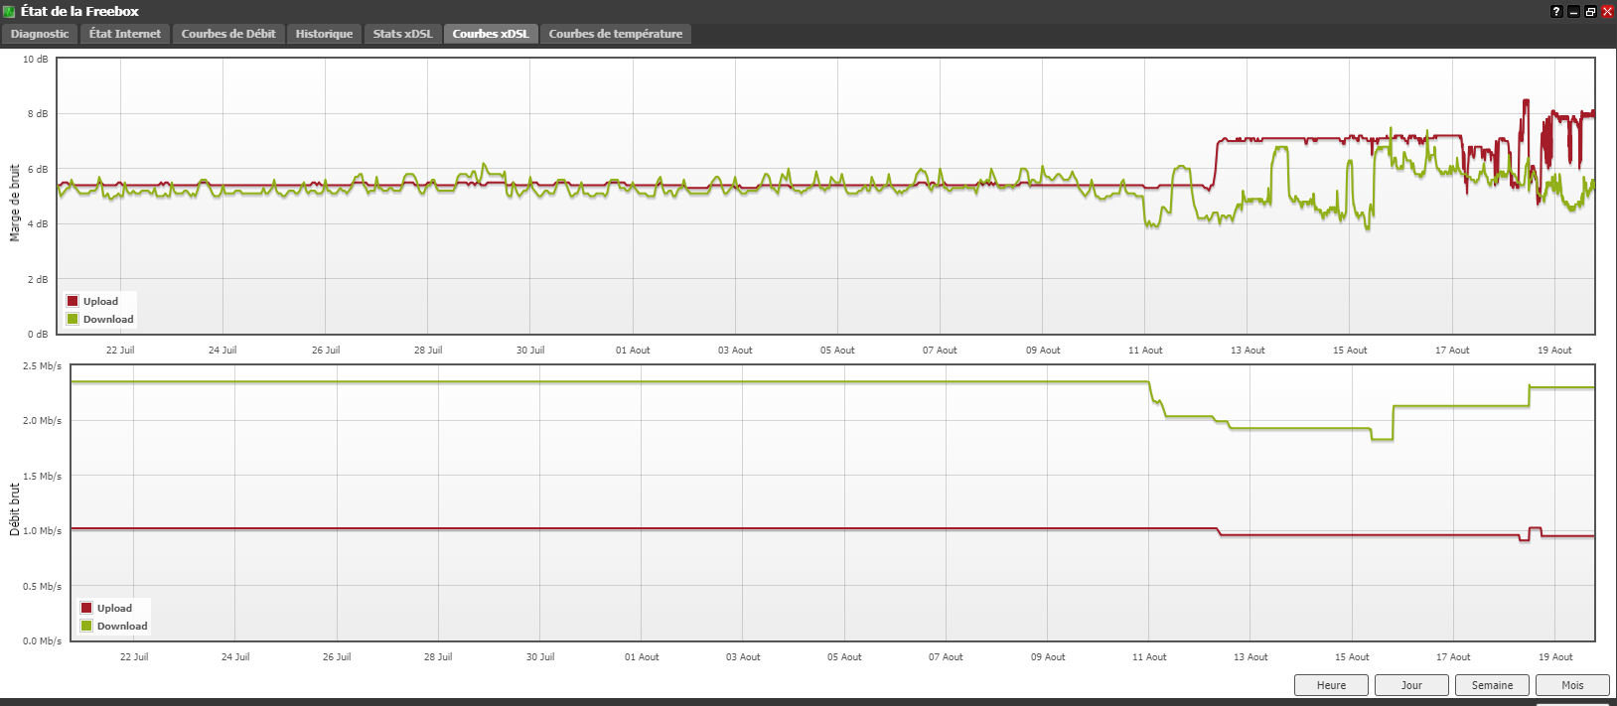1617x706 pixels.
Task: Restore window size using title bar icon
Action: click(x=1590, y=12)
